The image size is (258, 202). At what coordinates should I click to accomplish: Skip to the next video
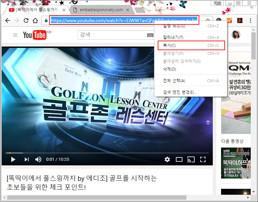tap(26, 159)
